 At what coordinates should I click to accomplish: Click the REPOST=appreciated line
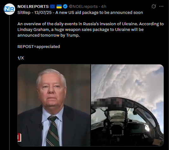[x=39, y=47]
